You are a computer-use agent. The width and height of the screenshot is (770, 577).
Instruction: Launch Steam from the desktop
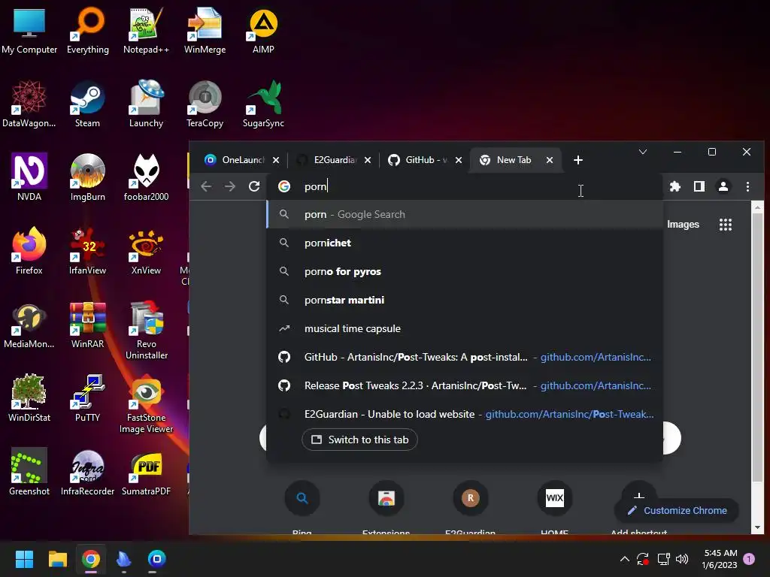(87, 104)
